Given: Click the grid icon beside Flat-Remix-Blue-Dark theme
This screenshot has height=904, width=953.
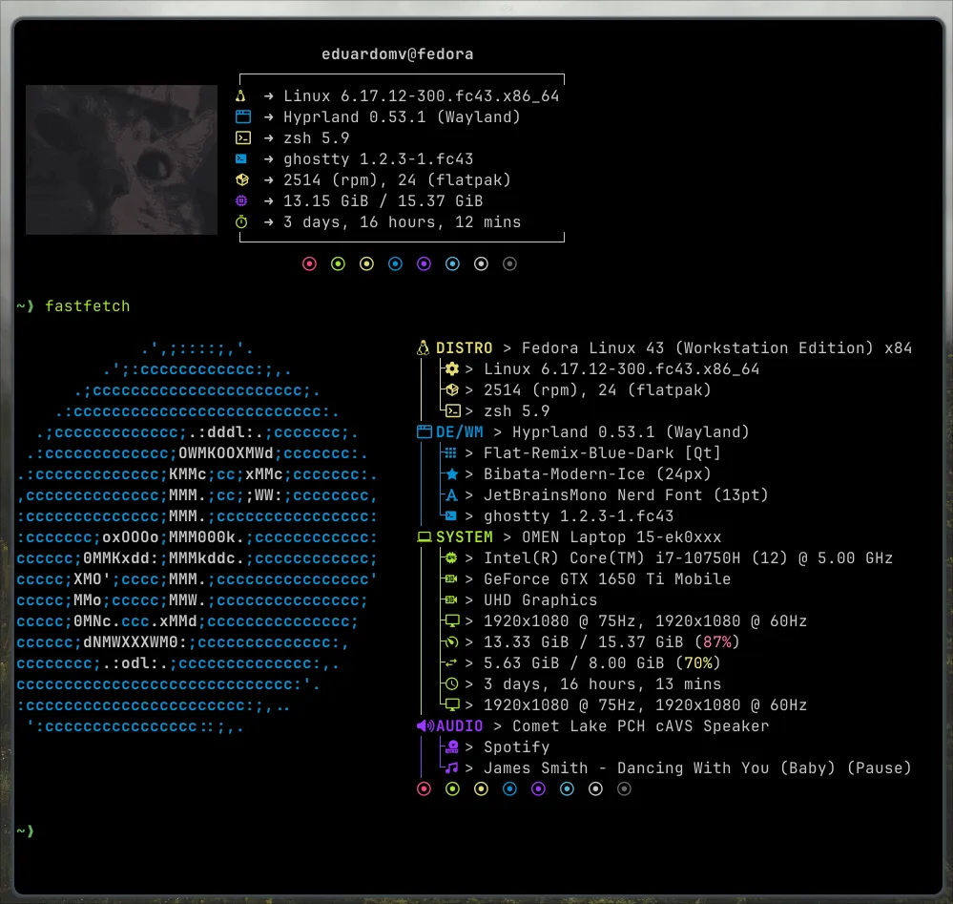Looking at the screenshot, I should (x=452, y=453).
